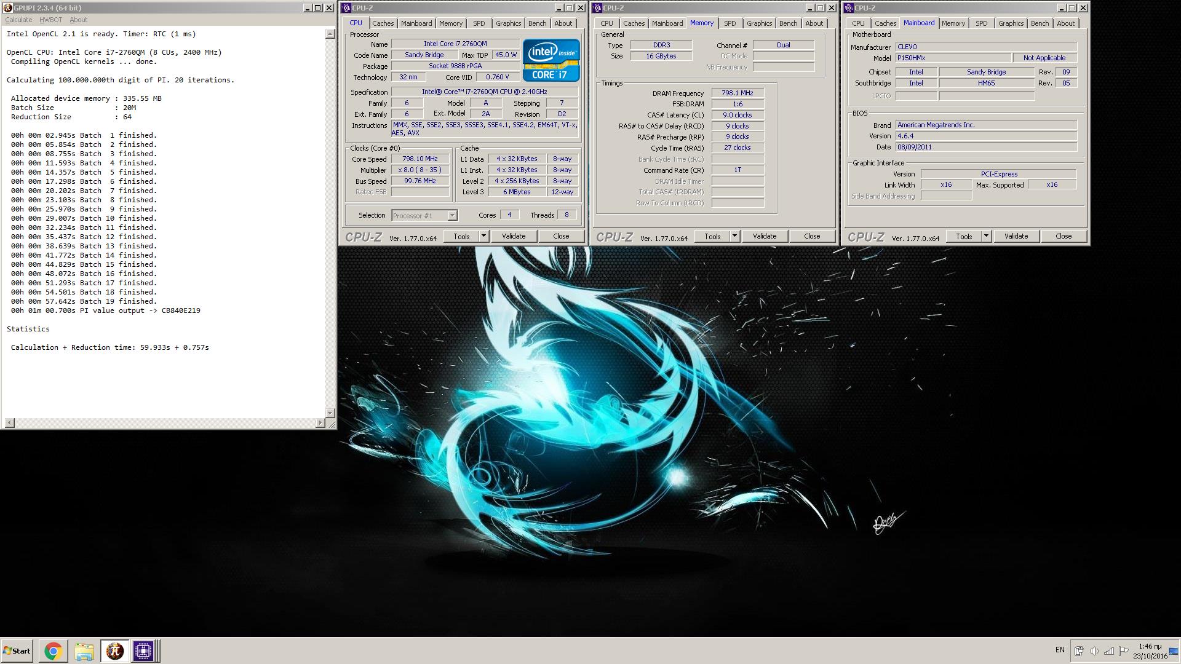
Task: Click GPUPI horizontal scrollbar left arrow
Action: 9,423
